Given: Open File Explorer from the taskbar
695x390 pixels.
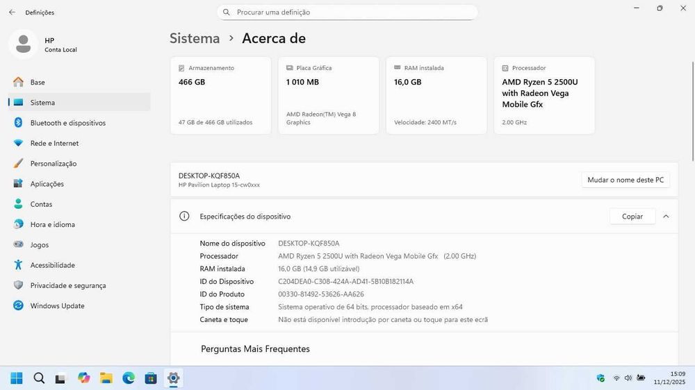Looking at the screenshot, I should [106, 378].
